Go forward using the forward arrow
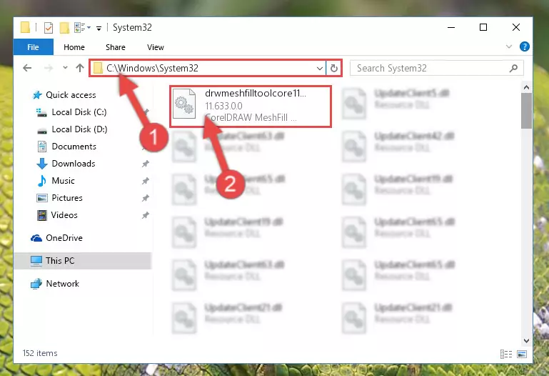 (x=49, y=68)
